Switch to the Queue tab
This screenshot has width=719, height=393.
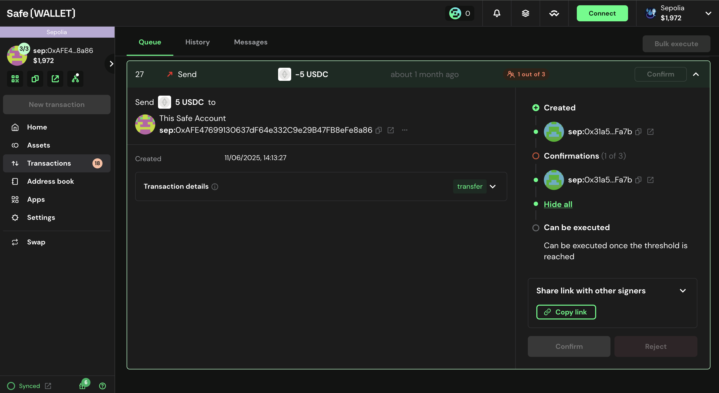(150, 42)
